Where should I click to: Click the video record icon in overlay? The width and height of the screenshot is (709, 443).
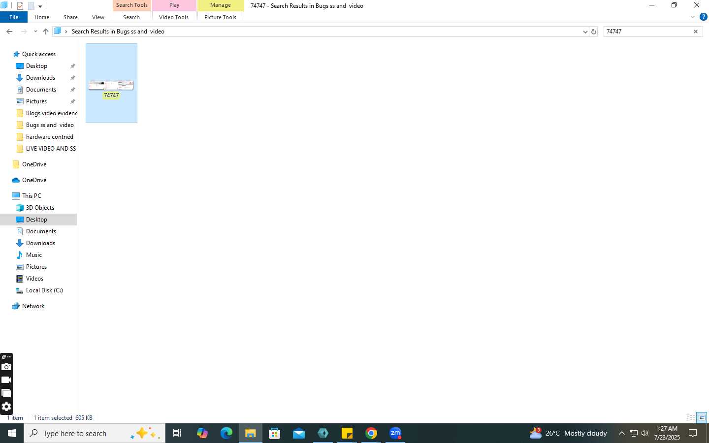tap(6, 380)
